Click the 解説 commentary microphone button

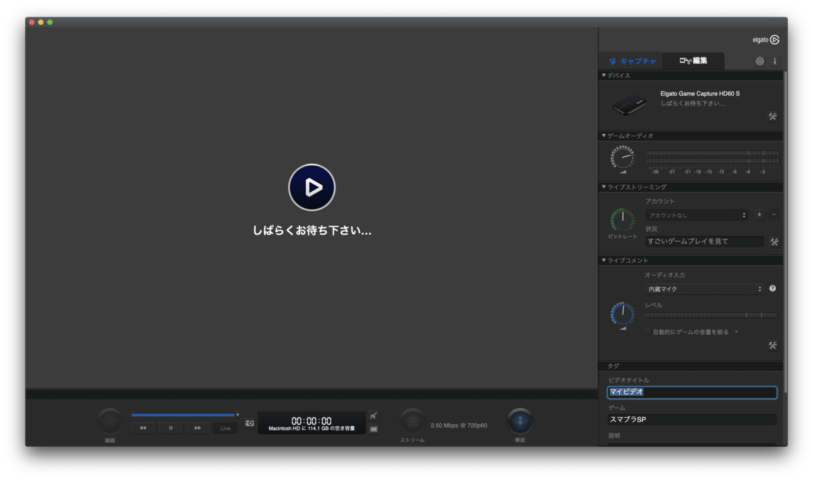point(520,423)
